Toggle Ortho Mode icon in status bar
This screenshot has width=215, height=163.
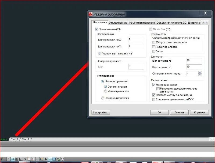(x=21, y=159)
